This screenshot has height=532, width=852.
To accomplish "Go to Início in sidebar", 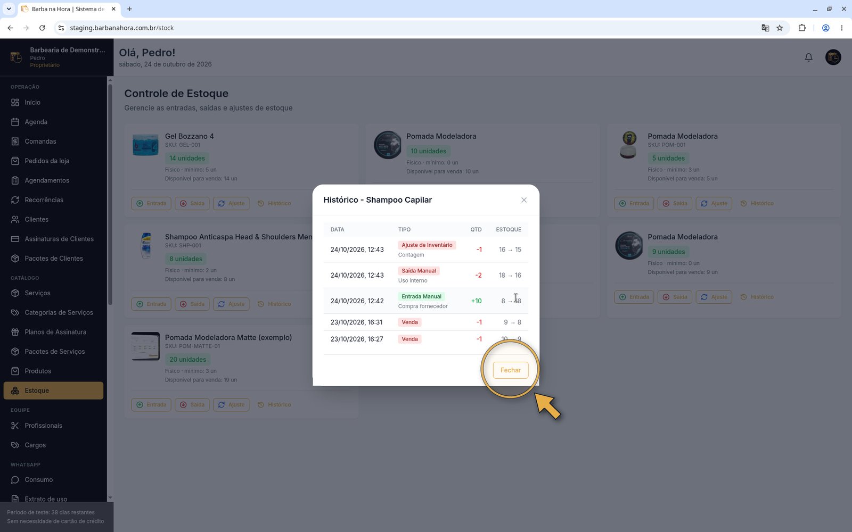I will (53, 102).
